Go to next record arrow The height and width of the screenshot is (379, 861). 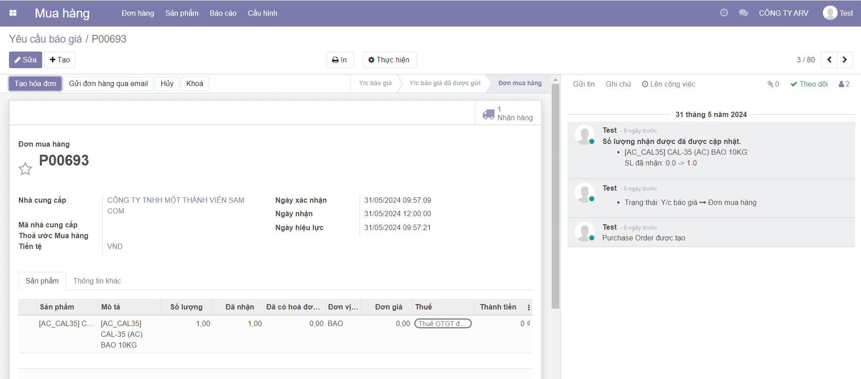click(x=844, y=60)
